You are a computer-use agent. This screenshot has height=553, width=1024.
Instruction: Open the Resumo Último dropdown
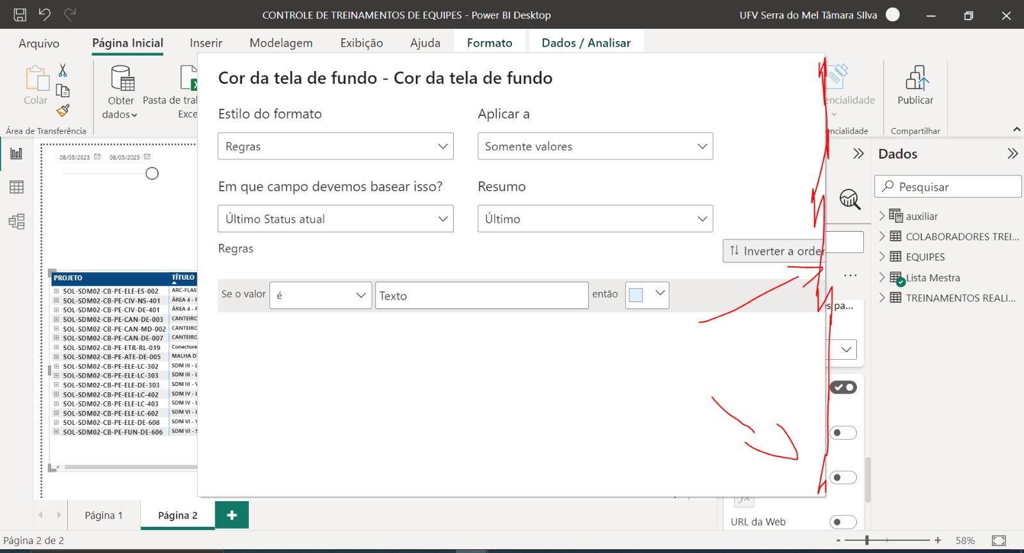point(595,218)
